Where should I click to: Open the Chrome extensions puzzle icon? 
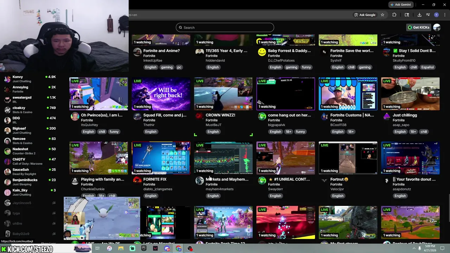pos(394,15)
